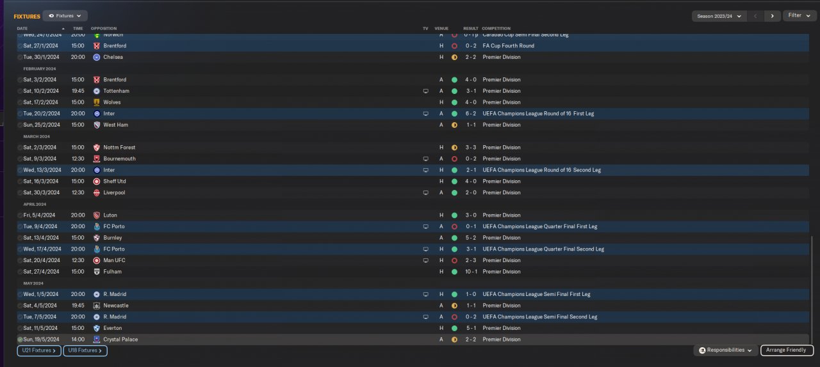The width and height of the screenshot is (820, 367).
Task: Sort by the Opposition column header
Action: coord(104,29)
